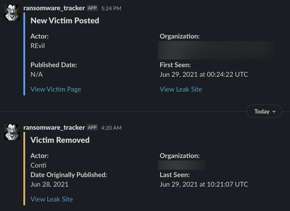Click the APP badge on the second message
The width and height of the screenshot is (290, 211).
92,128
